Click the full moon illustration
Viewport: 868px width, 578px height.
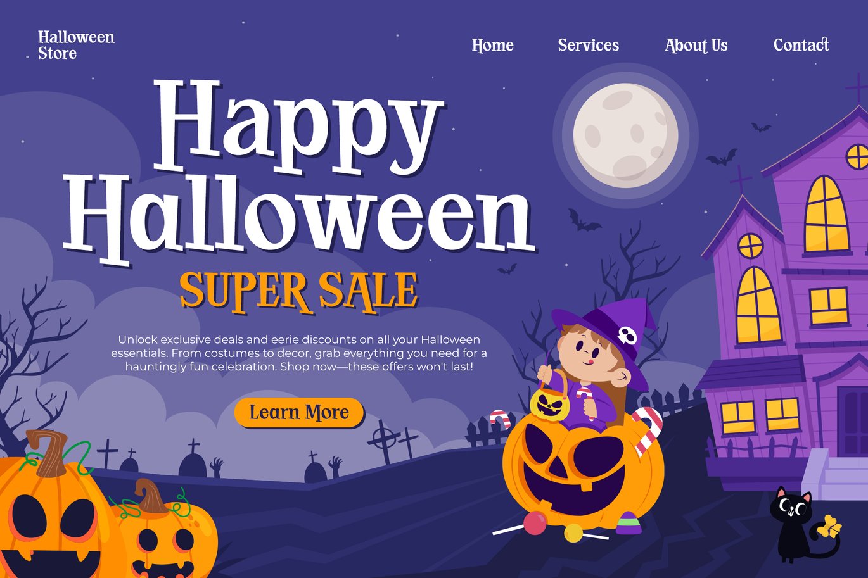point(625,135)
